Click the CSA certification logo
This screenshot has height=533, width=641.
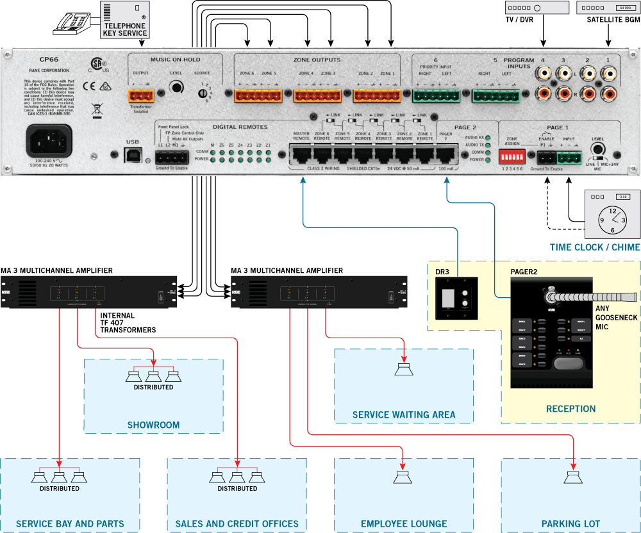pyautogui.click(x=97, y=65)
